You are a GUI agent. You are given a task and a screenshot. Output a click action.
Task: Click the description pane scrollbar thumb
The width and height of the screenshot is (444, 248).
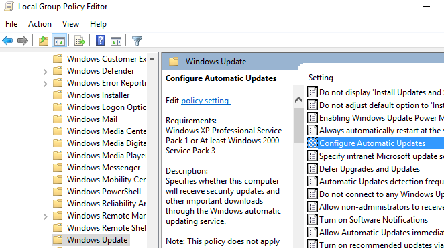pos(298,125)
